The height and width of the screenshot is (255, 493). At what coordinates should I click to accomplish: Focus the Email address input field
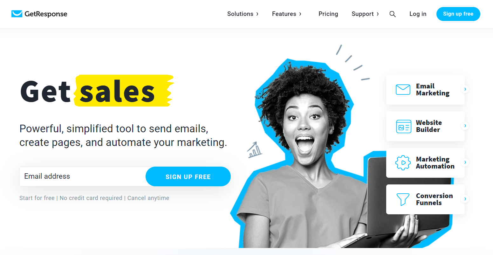tap(83, 176)
